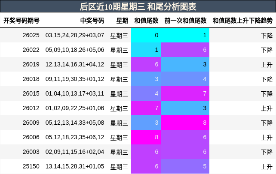This screenshot has height=174, width=276.
Task: Click previous 和值尾数 cell 4 for 26018
Action: pyautogui.click(x=185, y=79)
